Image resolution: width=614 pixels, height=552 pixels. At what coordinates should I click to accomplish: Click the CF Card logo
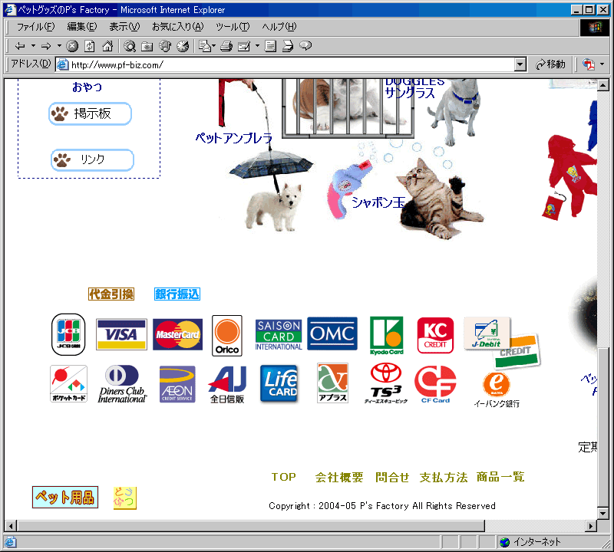(435, 384)
